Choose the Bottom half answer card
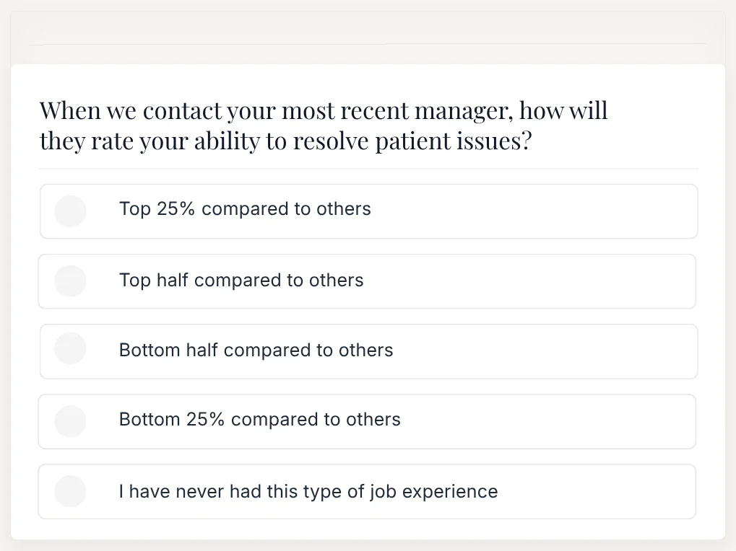Image resolution: width=736 pixels, height=551 pixels. point(369,351)
